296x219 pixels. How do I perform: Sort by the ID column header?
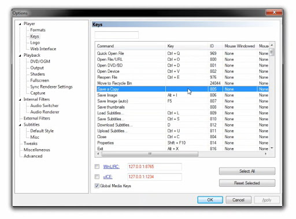(x=215, y=46)
